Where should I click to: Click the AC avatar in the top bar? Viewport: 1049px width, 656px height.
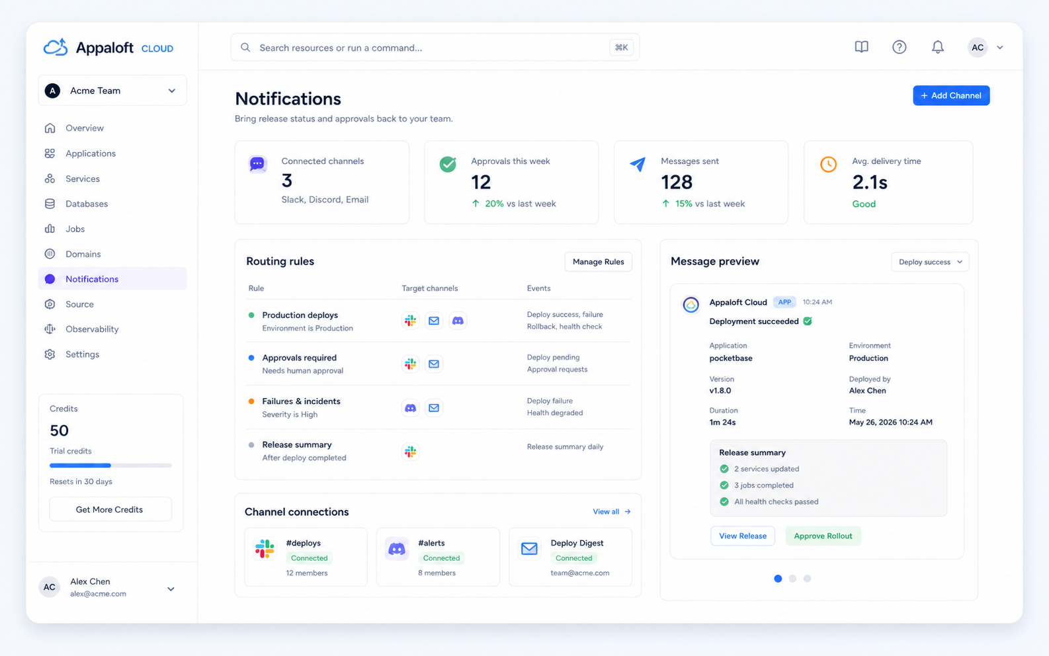[x=978, y=48]
